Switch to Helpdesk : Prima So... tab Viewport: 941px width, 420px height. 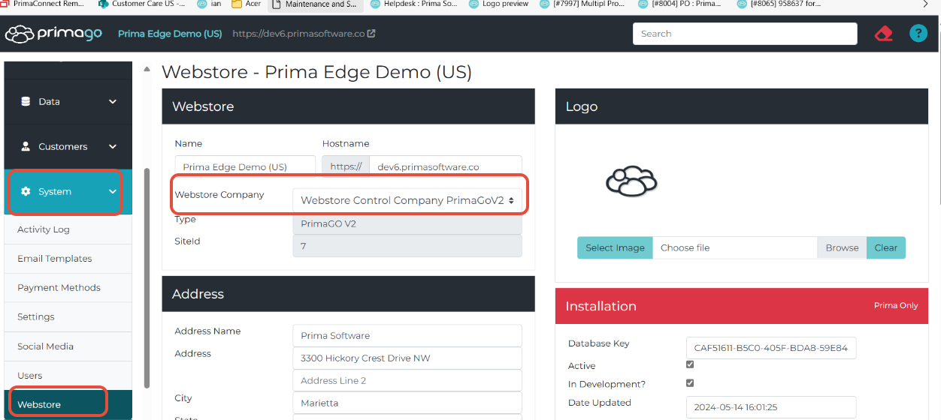413,4
